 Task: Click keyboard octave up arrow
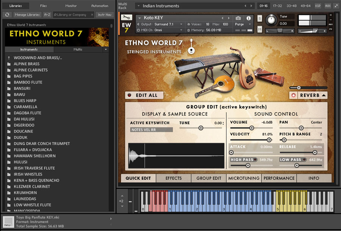point(122,196)
